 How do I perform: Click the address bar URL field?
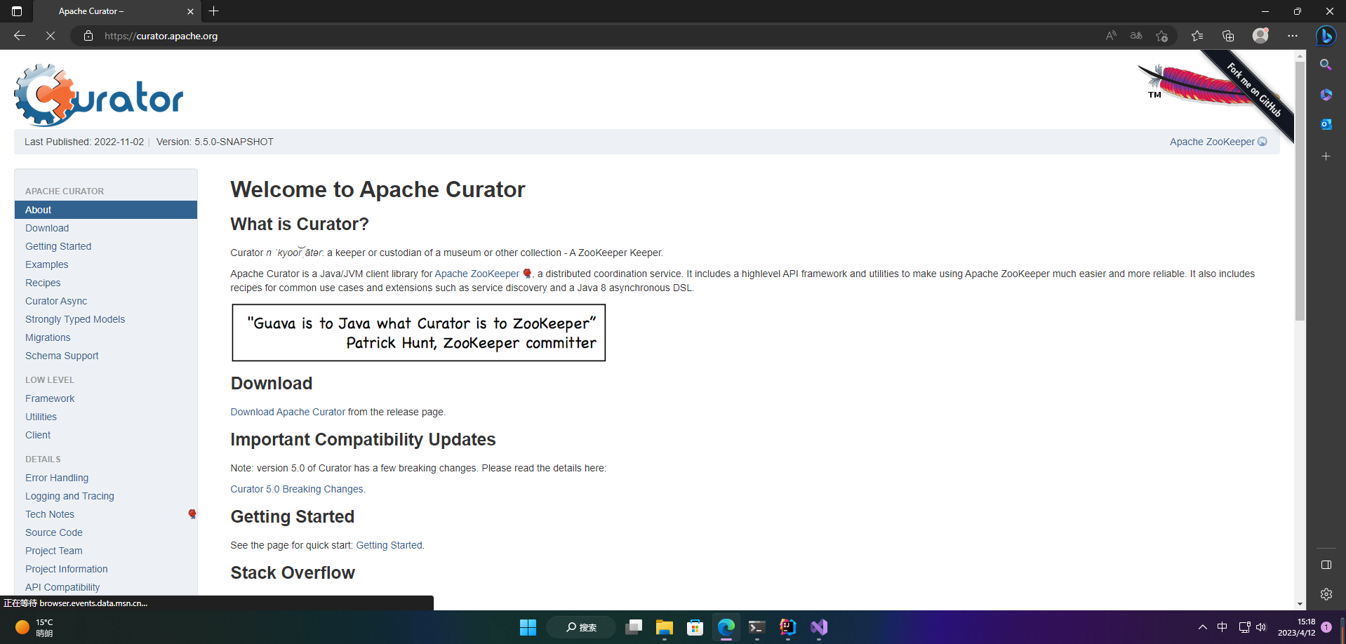tap(597, 36)
